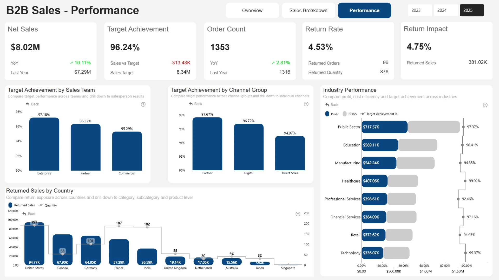Click Japan returned sales bar
Viewport: 499px width, 280px height.
pos(260,263)
